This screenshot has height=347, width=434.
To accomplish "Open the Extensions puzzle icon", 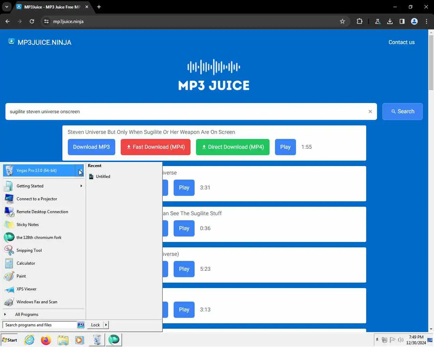I will 359,21.
